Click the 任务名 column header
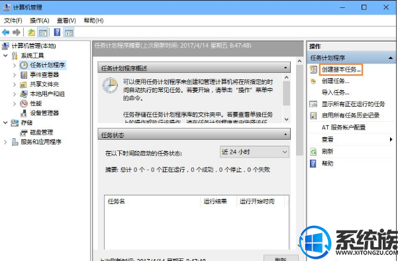The width and height of the screenshot is (398, 261). click(x=152, y=201)
